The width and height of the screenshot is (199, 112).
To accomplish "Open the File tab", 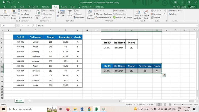I will (4, 7).
